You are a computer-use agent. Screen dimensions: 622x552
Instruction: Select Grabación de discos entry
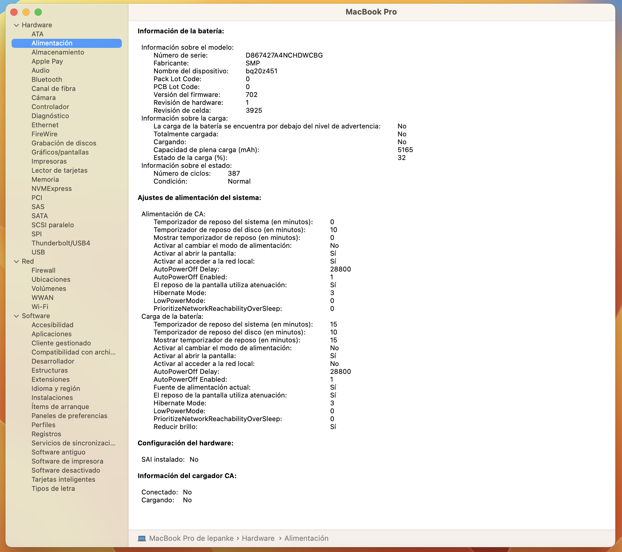coord(64,143)
